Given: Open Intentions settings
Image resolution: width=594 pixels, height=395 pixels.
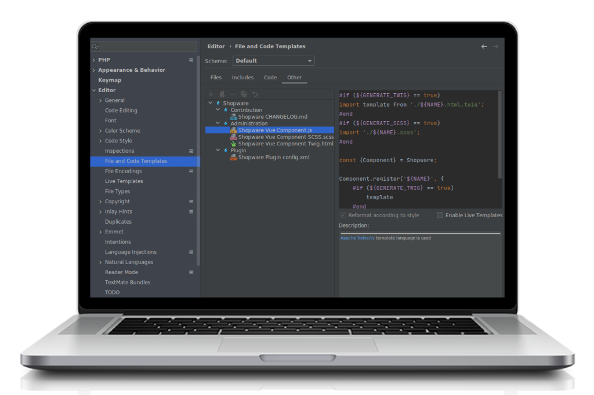Looking at the screenshot, I should [x=118, y=242].
